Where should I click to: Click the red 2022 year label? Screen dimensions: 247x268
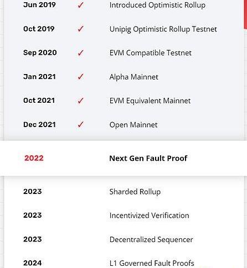tap(34, 158)
